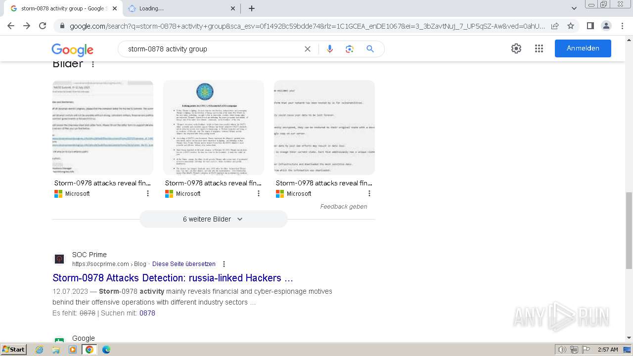Open options for third Microsoft image
The width and height of the screenshot is (633, 356).
[x=369, y=193]
